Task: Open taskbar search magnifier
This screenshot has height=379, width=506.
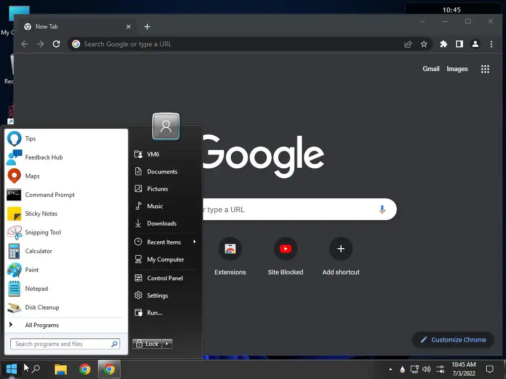Action: (x=36, y=369)
